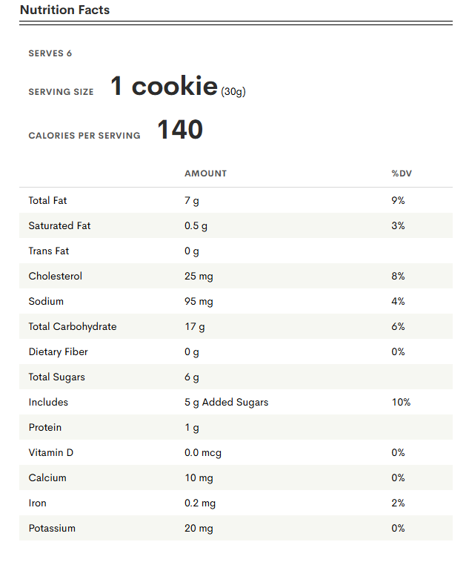Click the Total Sugars label
This screenshot has width=469, height=562.
(x=56, y=377)
